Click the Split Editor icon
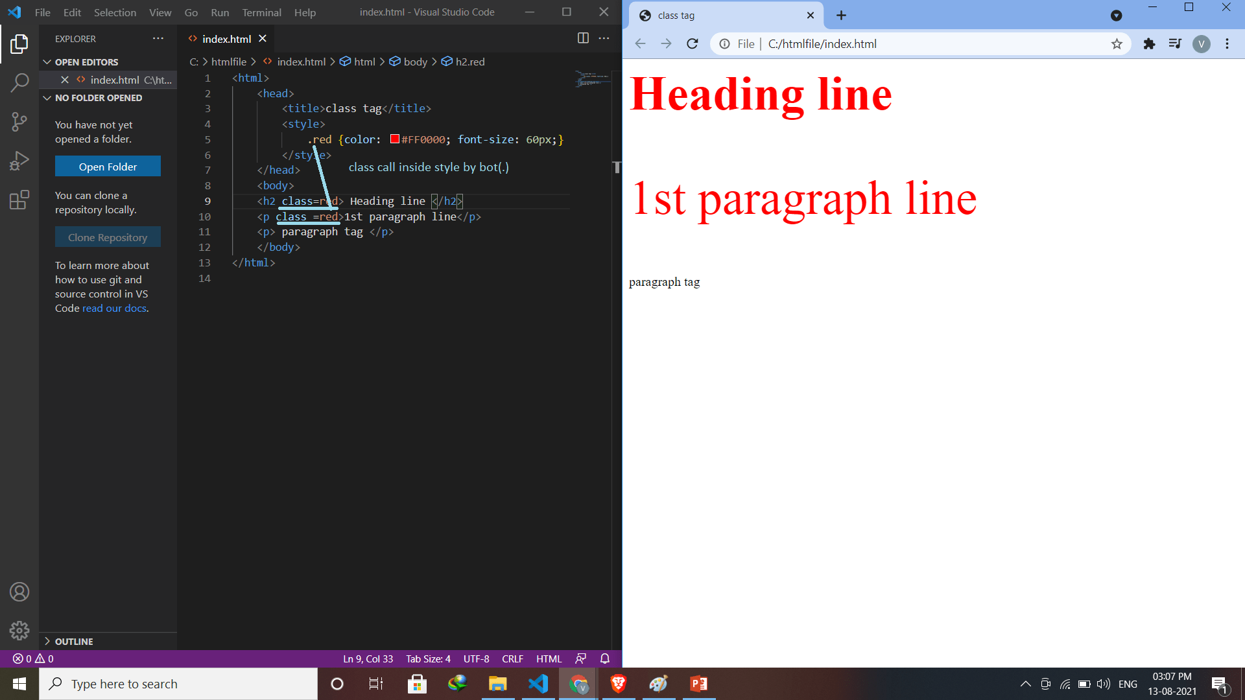The width and height of the screenshot is (1245, 700). click(x=583, y=38)
